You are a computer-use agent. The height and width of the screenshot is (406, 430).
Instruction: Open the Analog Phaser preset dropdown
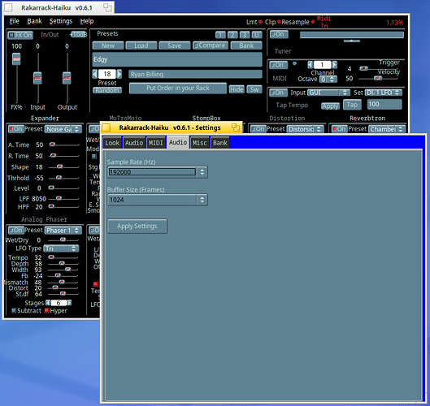(x=63, y=231)
